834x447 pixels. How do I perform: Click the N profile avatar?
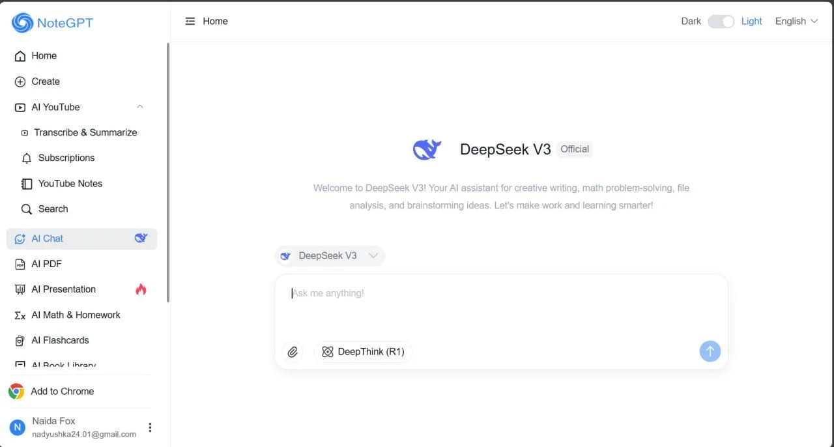tap(18, 427)
